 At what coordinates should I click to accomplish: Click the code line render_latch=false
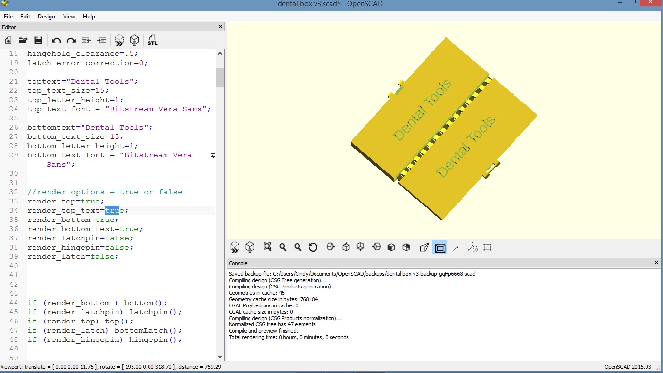pyautogui.click(x=73, y=256)
